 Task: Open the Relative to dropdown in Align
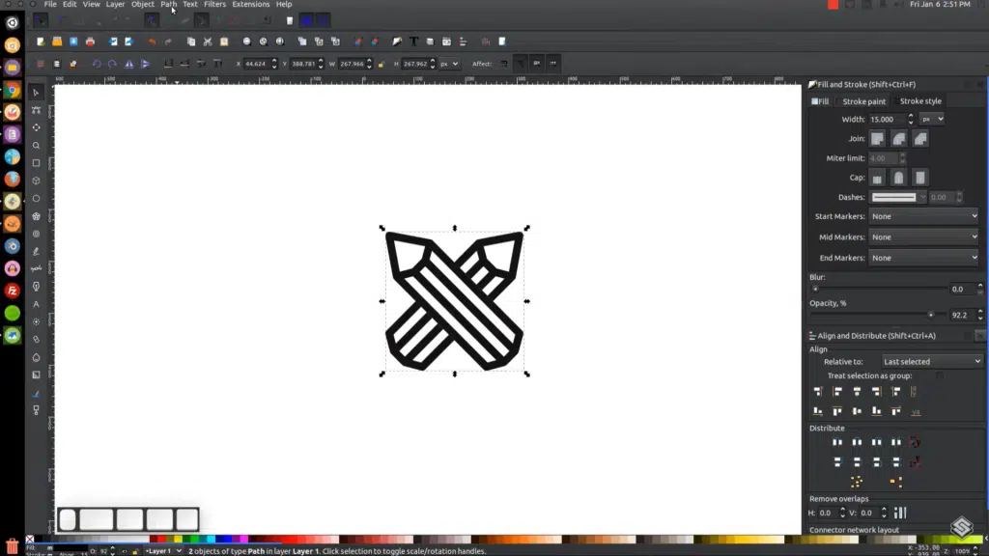click(x=930, y=360)
